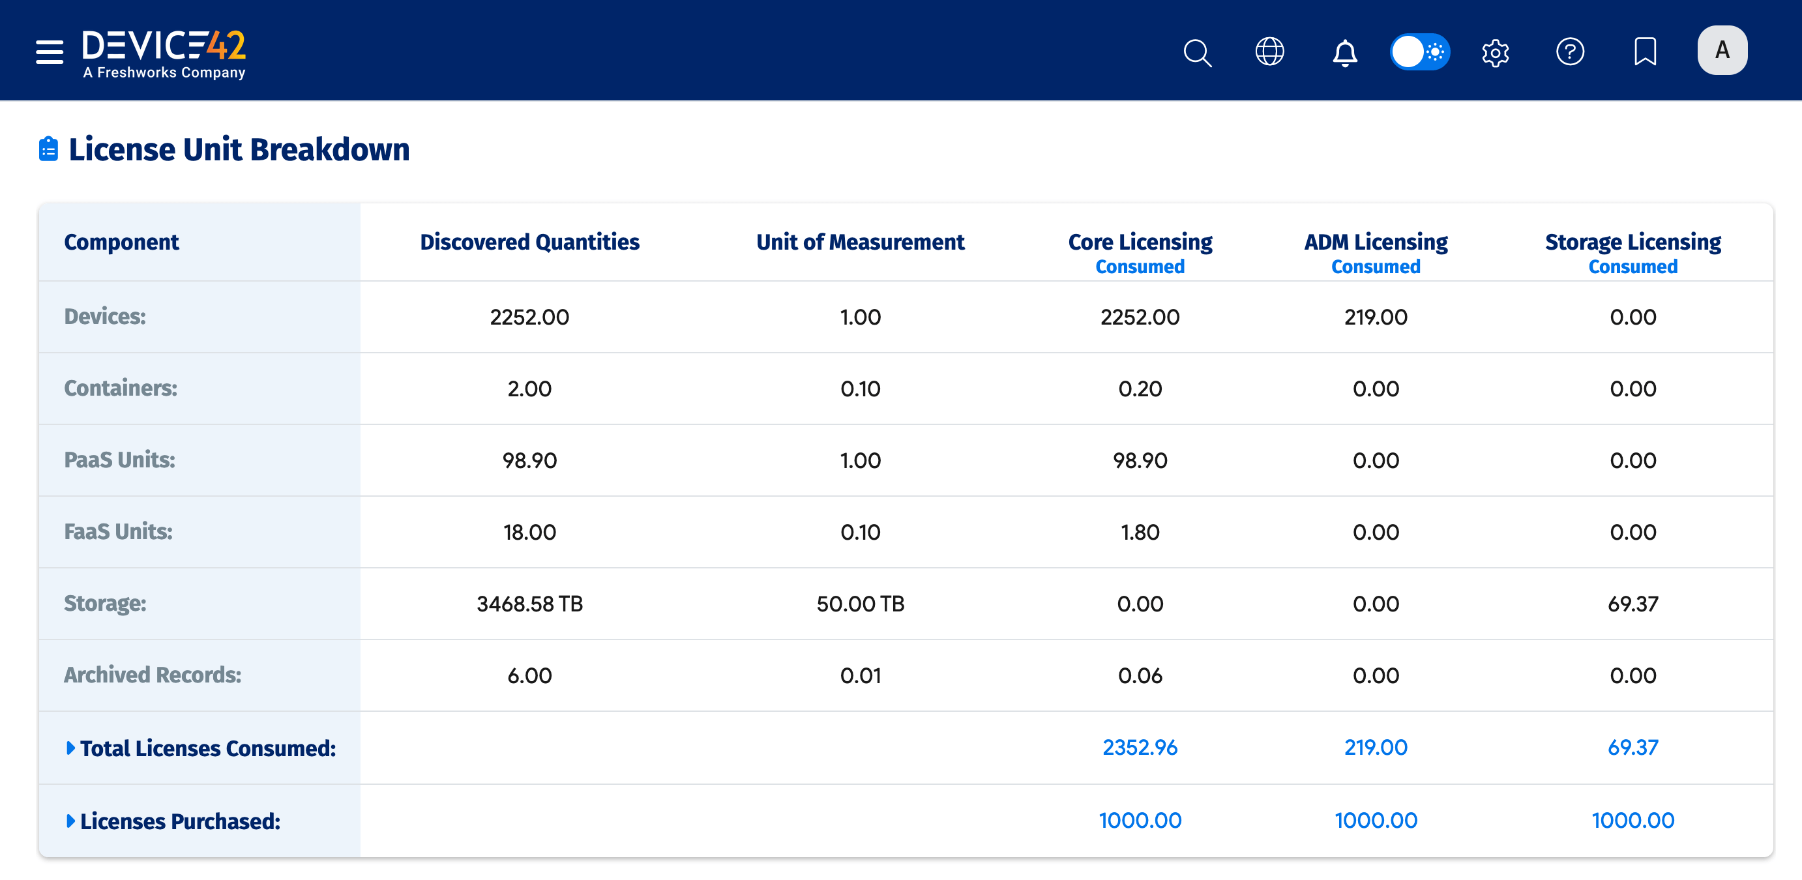Open the search magnifier icon
The image size is (1802, 880).
(1197, 52)
